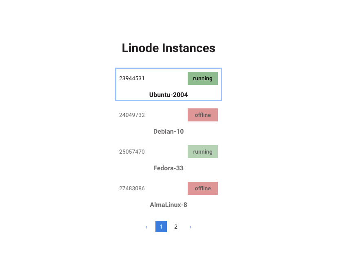Select page 1 in pagination

tap(161, 227)
